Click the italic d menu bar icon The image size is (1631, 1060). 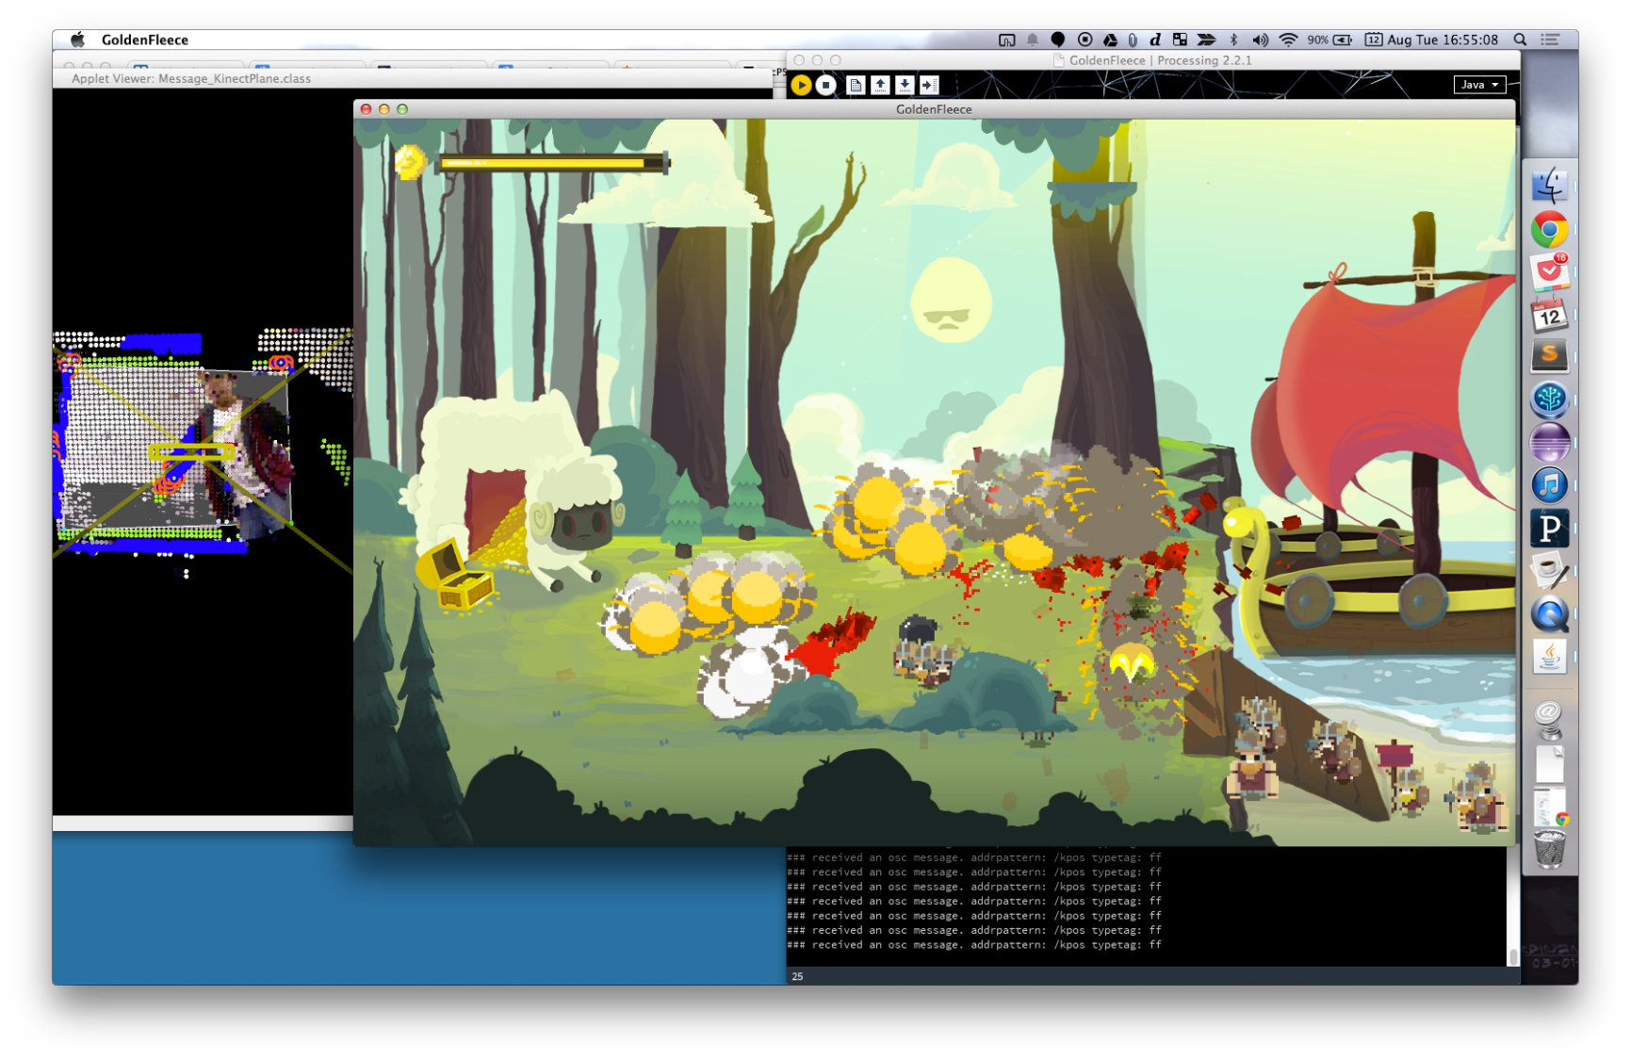pos(1154,40)
